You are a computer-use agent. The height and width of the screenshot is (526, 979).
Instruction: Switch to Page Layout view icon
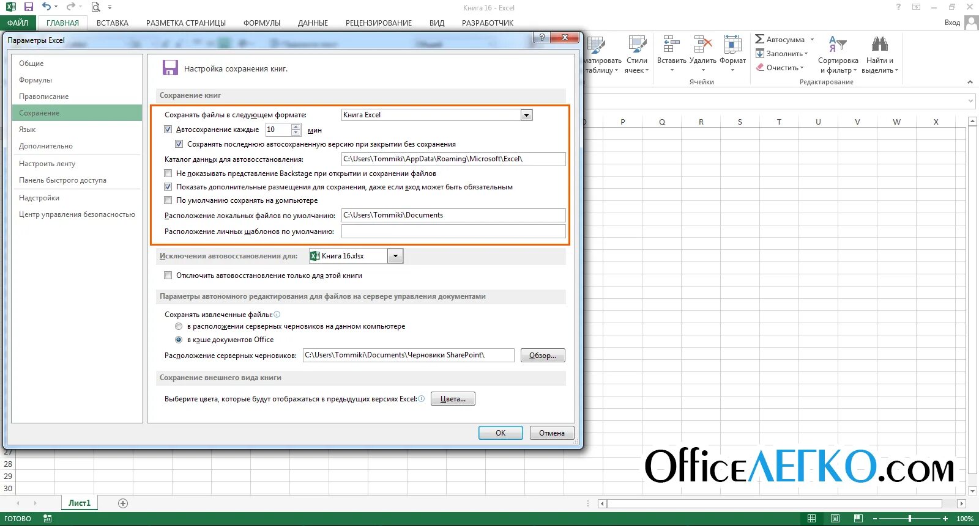(835, 519)
